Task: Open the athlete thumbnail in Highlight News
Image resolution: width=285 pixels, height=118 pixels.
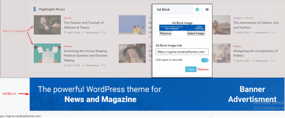Action: 47,25
